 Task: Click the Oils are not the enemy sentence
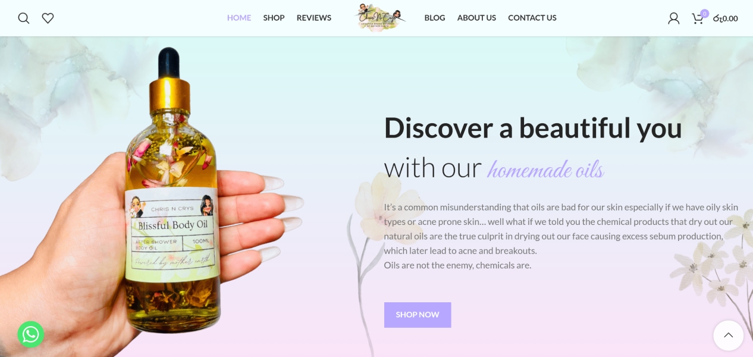tap(457, 265)
